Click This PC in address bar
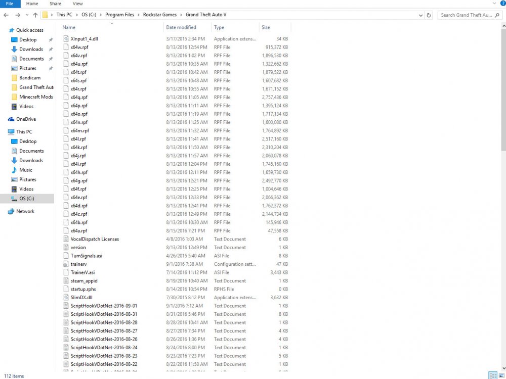The height and width of the screenshot is (379, 506). pyautogui.click(x=64, y=15)
